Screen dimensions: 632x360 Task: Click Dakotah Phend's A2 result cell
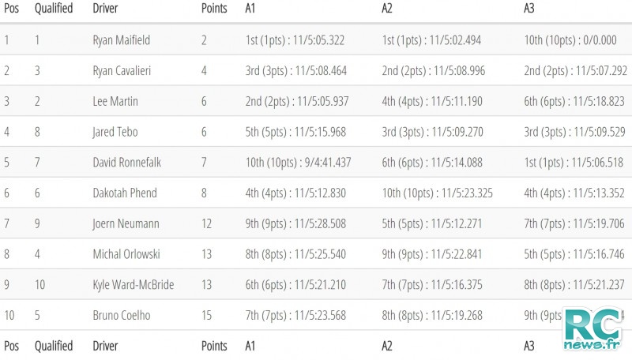[438, 193]
